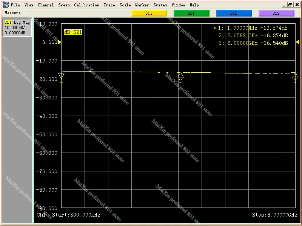Screen dimensions: 302x226
Task: Click the 0.00000dB reference value
Action: 15,33
